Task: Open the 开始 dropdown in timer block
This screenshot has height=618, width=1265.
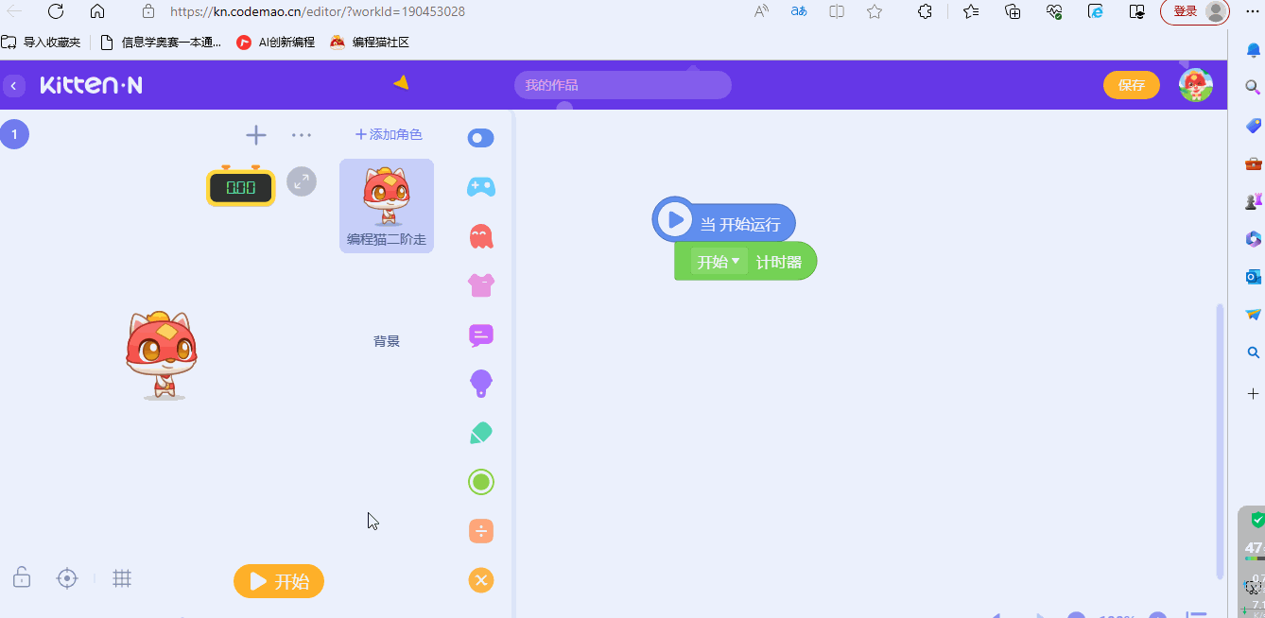Action: (x=719, y=262)
